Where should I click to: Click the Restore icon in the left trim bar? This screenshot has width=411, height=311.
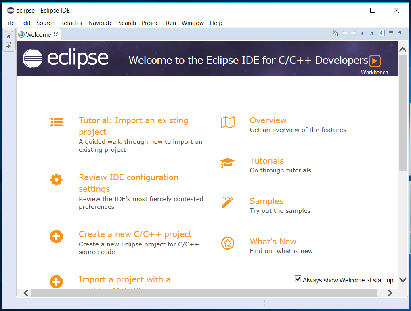(x=9, y=36)
